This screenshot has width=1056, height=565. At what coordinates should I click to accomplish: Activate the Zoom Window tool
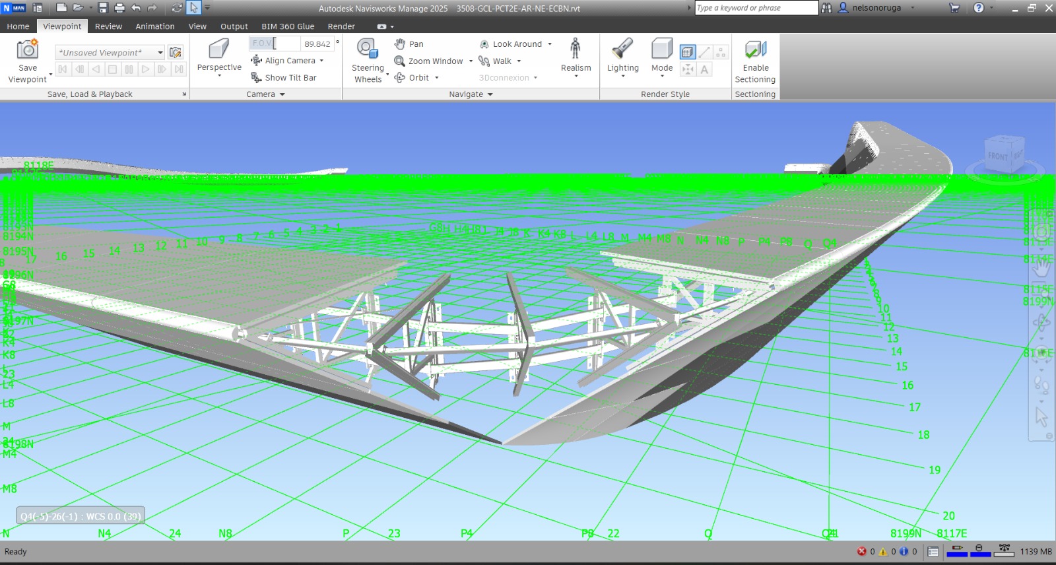tap(429, 61)
